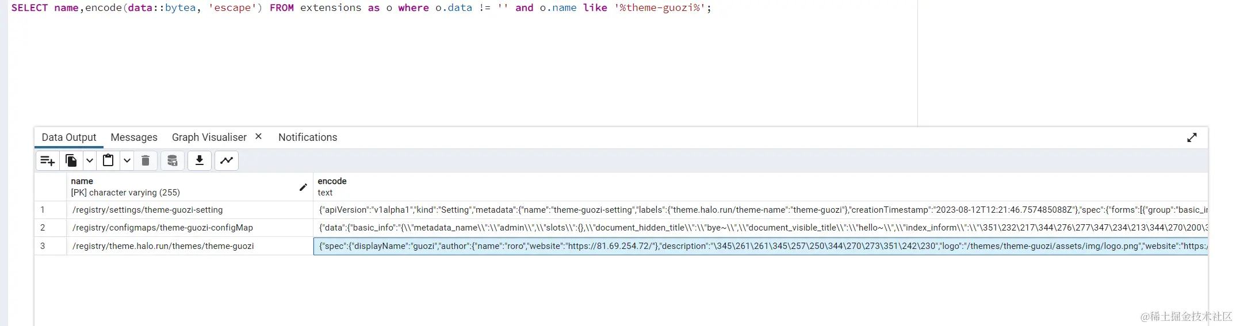Screen dimensions: 1236x326
Task: Close the Graph Visualiser tab
Action: pos(259,136)
